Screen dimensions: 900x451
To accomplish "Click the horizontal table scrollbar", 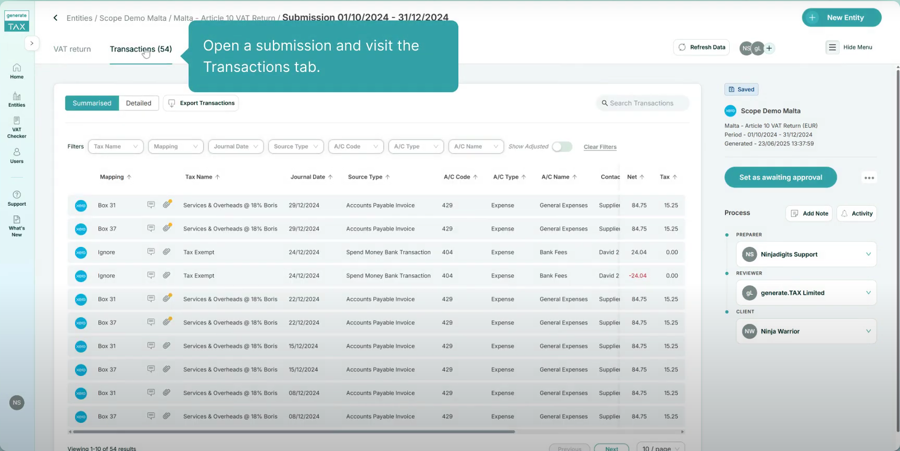I will tap(294, 432).
